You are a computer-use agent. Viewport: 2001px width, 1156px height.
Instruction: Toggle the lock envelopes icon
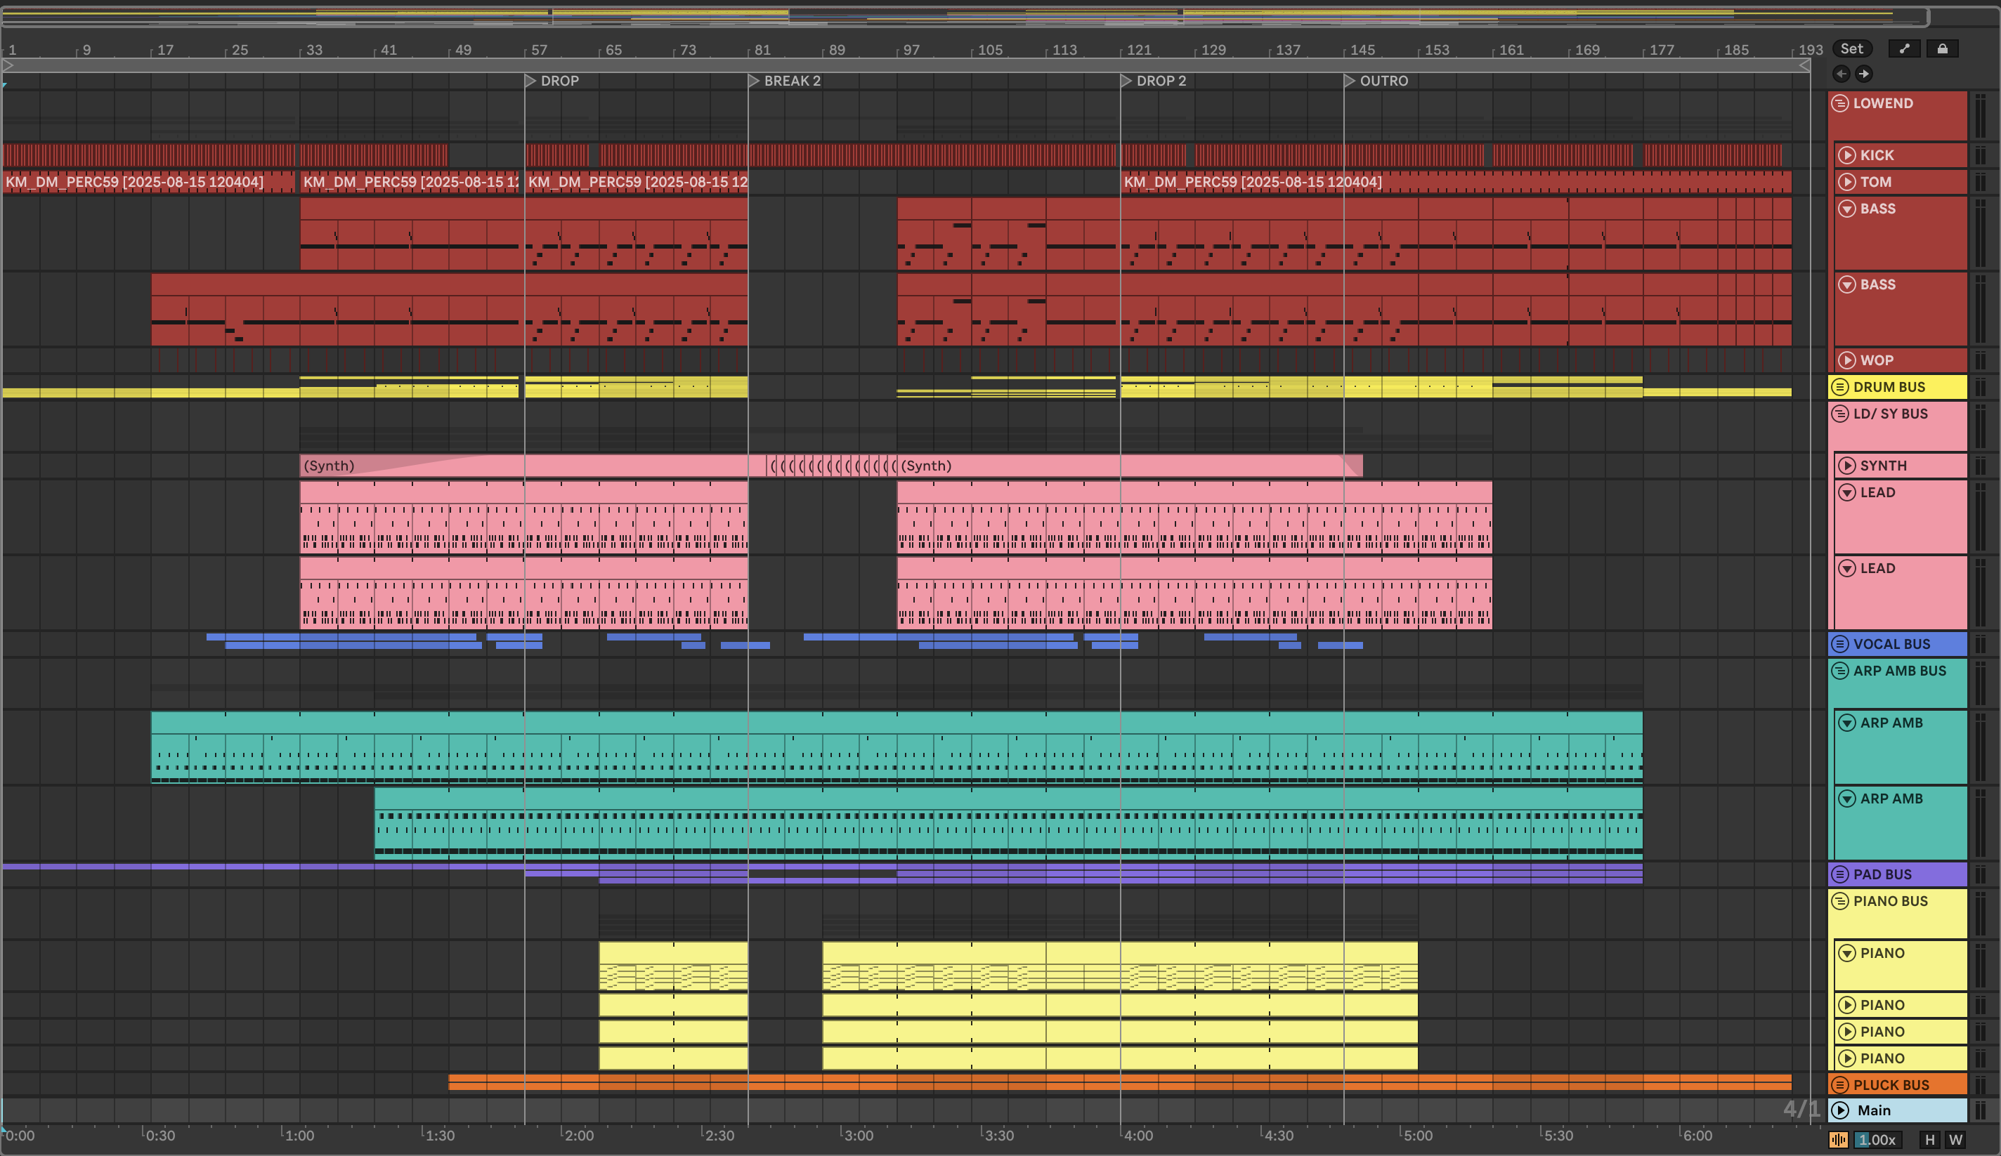(1942, 48)
